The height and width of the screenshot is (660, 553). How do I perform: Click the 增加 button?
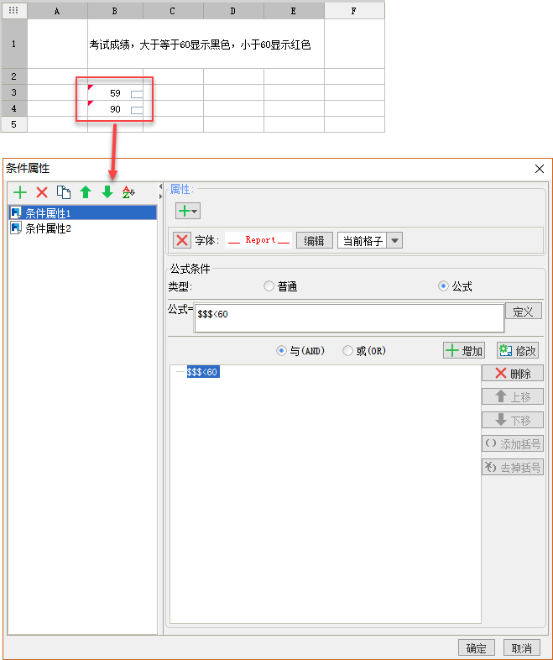(464, 351)
